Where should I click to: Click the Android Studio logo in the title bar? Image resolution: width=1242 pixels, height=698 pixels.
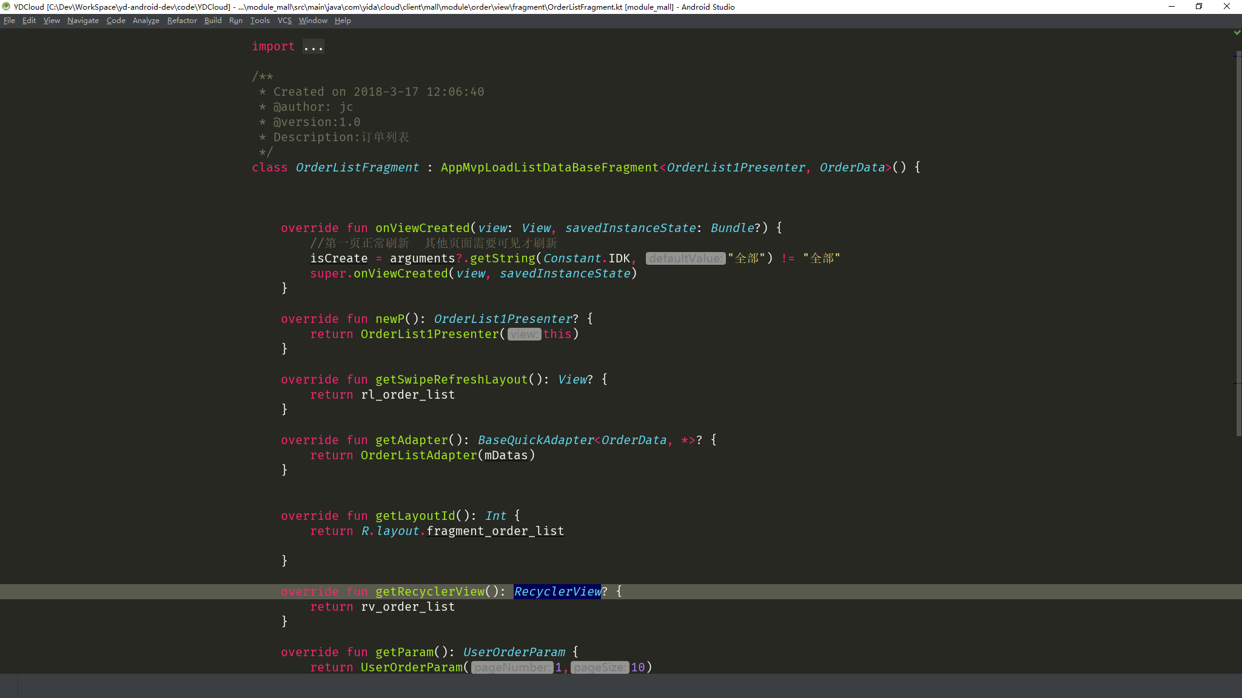(x=6, y=7)
